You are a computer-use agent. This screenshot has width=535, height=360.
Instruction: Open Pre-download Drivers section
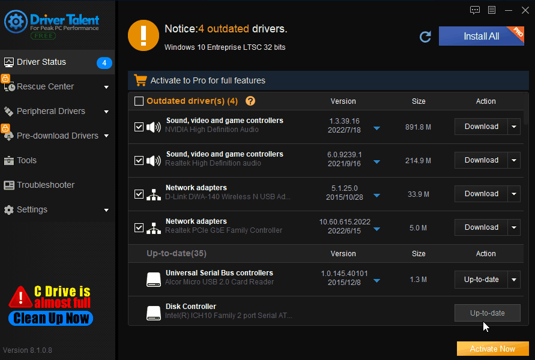(57, 136)
